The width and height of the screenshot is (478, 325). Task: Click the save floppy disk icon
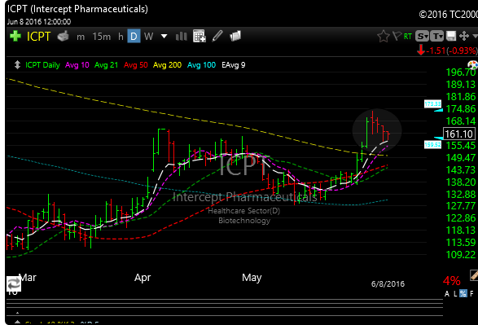(451, 36)
